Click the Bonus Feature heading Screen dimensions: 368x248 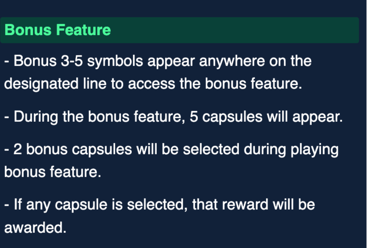coord(58,30)
